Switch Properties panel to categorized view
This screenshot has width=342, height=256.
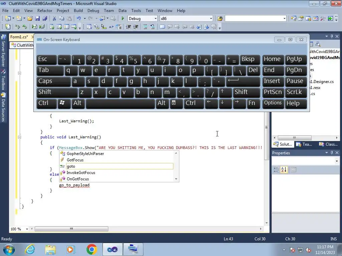(x=276, y=170)
